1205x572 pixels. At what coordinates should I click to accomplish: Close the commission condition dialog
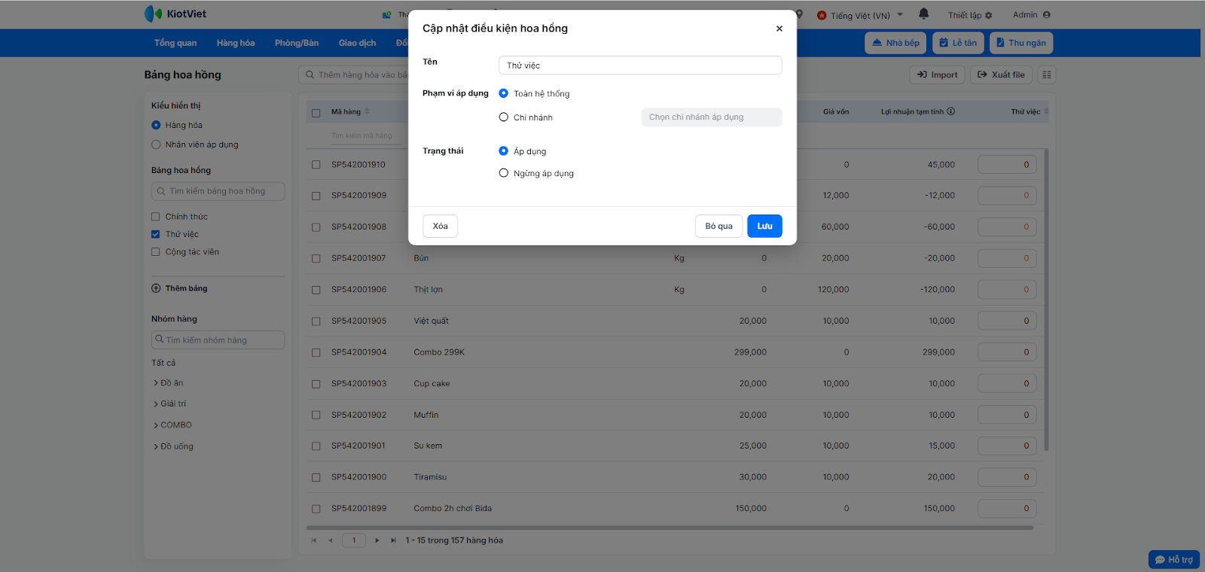(779, 29)
